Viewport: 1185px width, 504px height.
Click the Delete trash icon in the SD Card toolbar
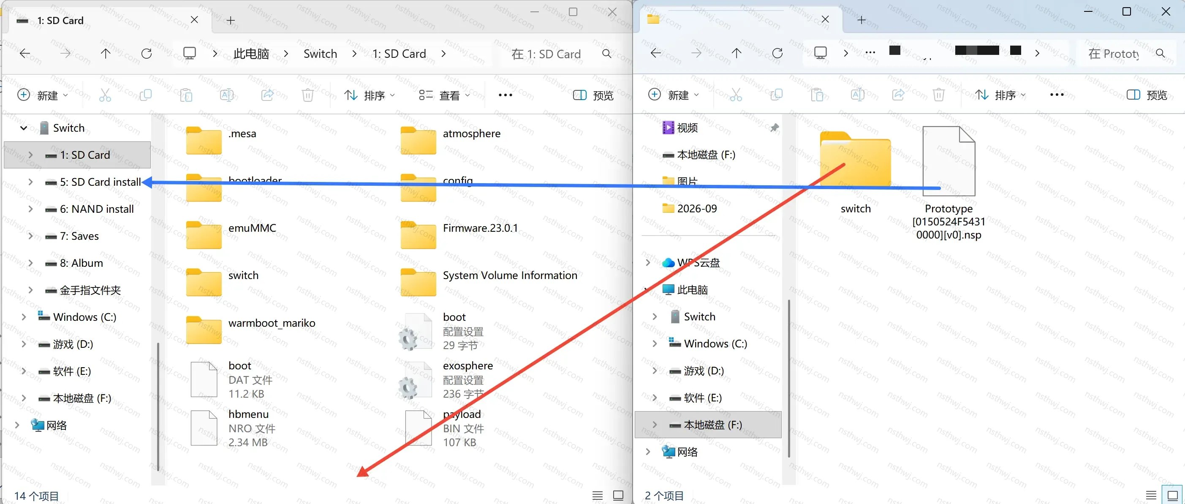pyautogui.click(x=308, y=95)
